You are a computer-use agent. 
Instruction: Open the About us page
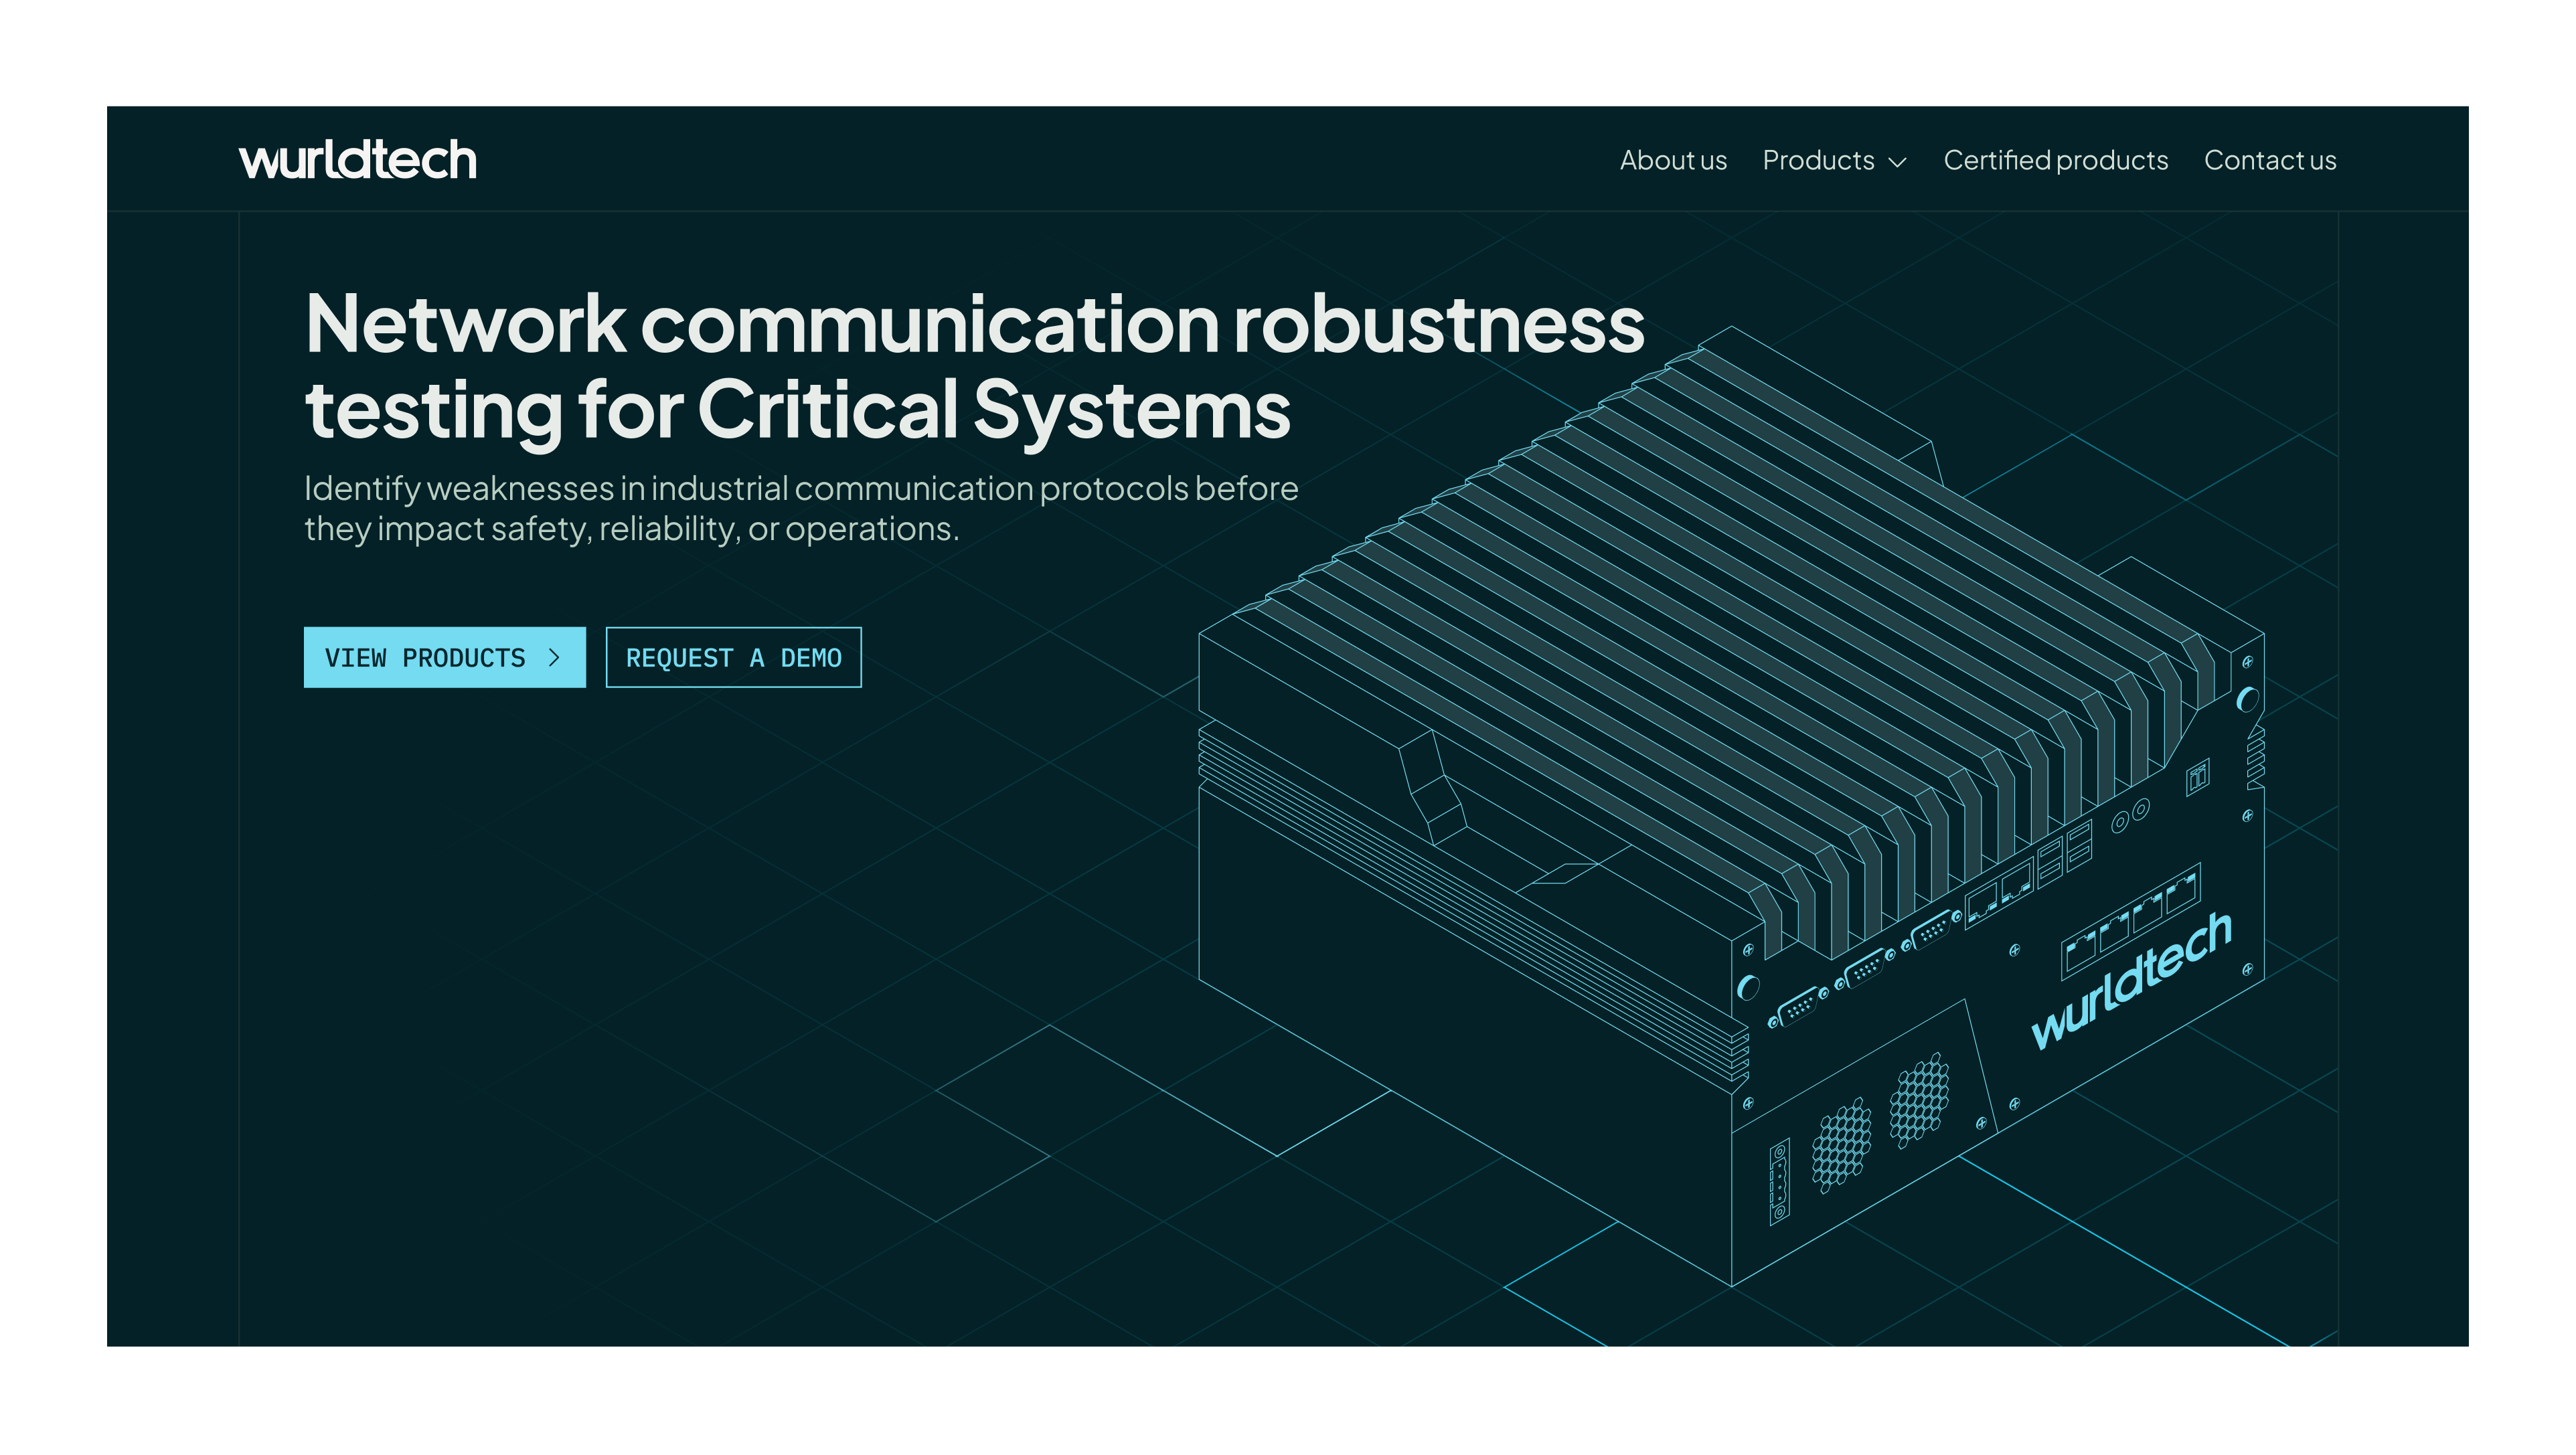pos(1673,160)
